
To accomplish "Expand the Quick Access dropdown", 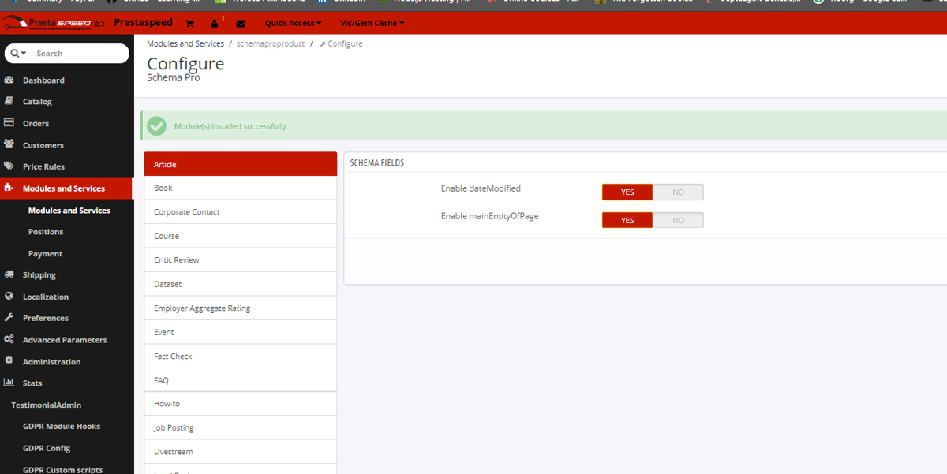I will point(293,24).
